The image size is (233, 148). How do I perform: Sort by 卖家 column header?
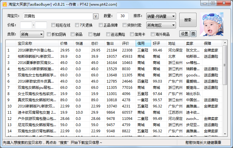[x=193, y=44]
